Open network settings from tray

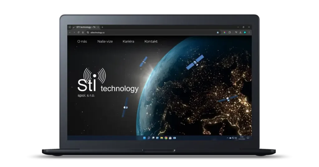coord(233,138)
